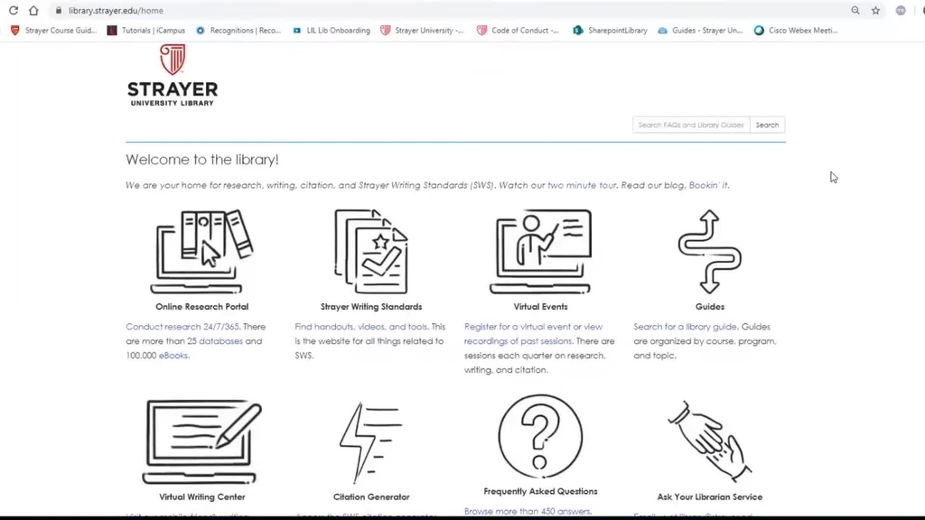The height and width of the screenshot is (520, 925).
Task: Open the Ask Your Librarian handshake icon
Action: point(709,441)
